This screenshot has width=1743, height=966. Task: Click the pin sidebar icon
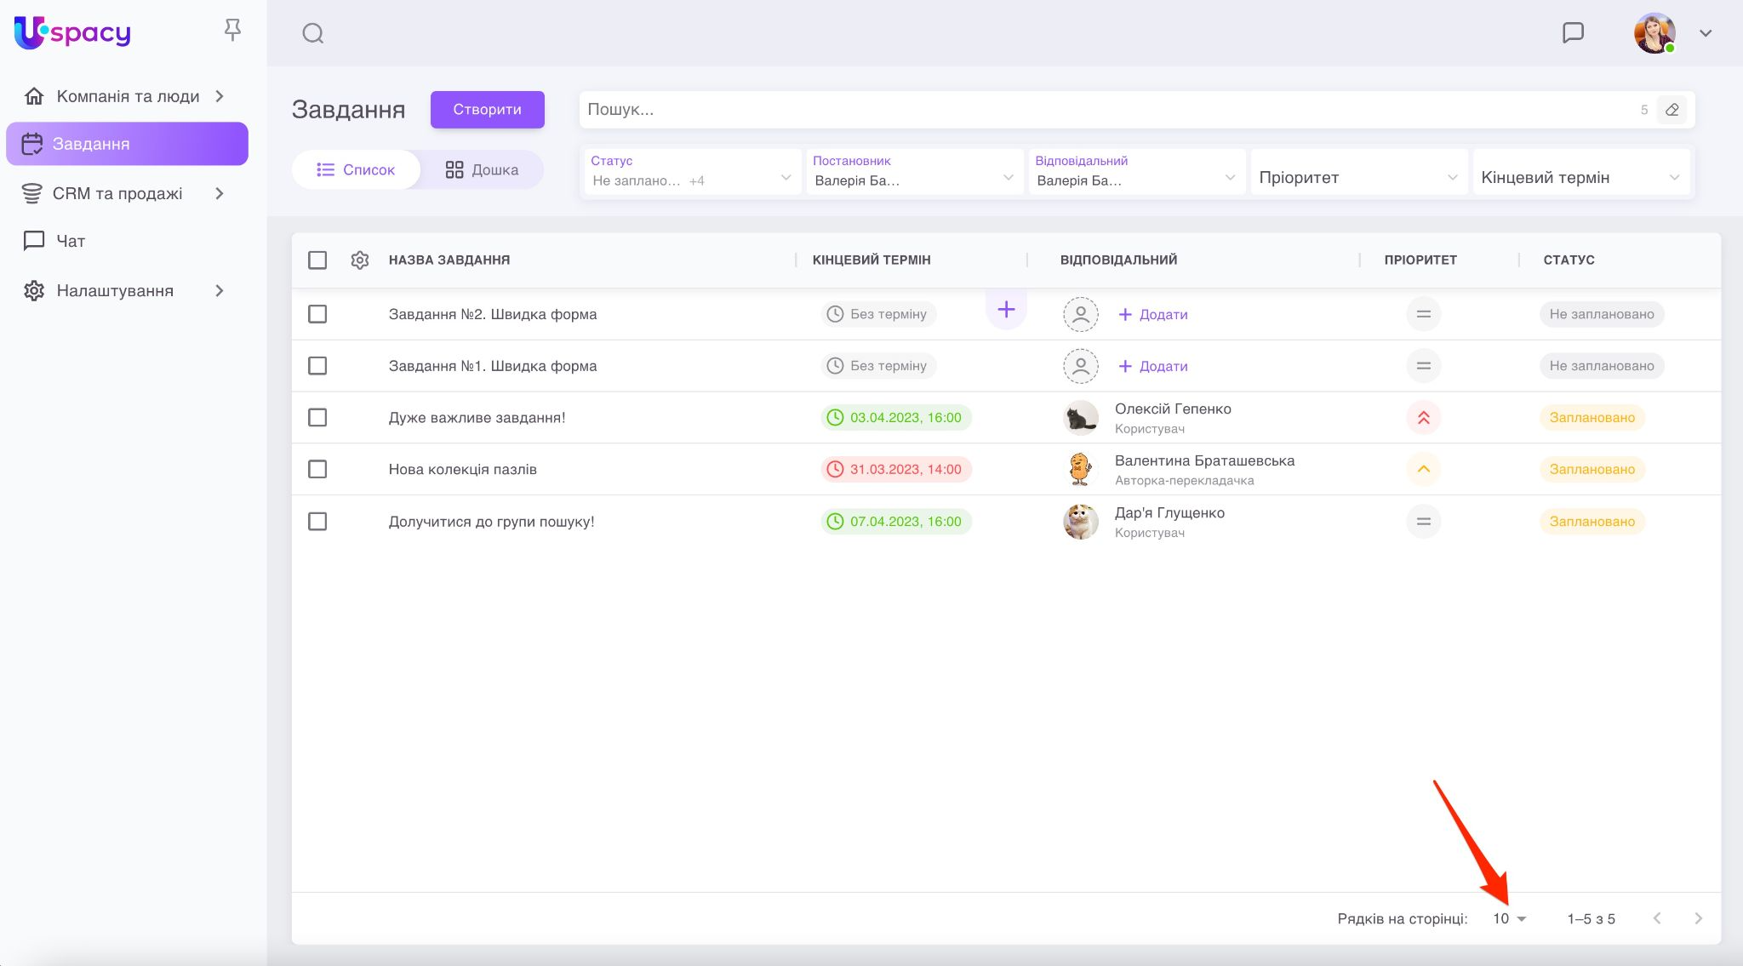pyautogui.click(x=232, y=31)
